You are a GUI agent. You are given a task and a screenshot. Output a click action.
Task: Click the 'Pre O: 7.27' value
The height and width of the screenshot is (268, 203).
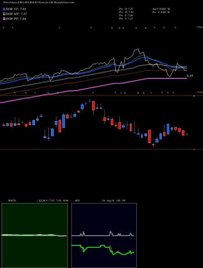(126, 9)
